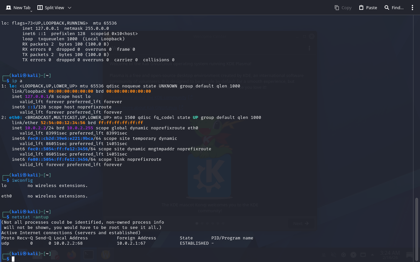The image size is (420, 262).
Task: Paste clipboard using the Paste button
Action: pyautogui.click(x=368, y=8)
